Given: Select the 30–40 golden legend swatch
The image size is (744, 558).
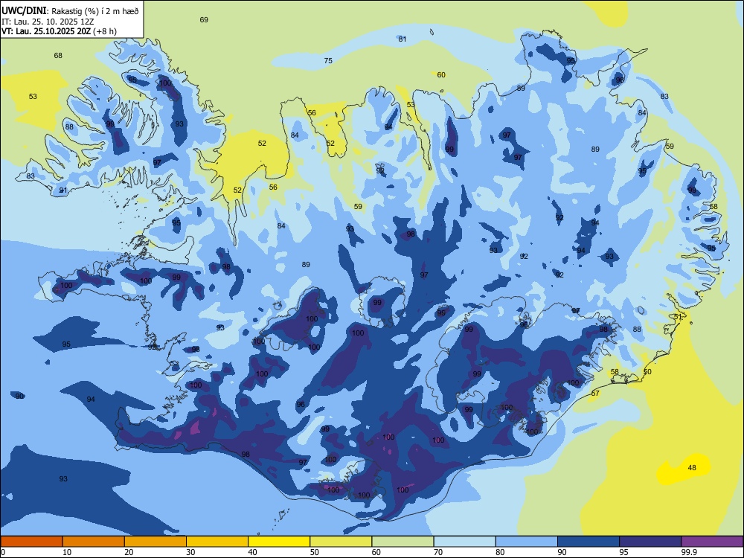Looking at the screenshot, I should point(217,542).
